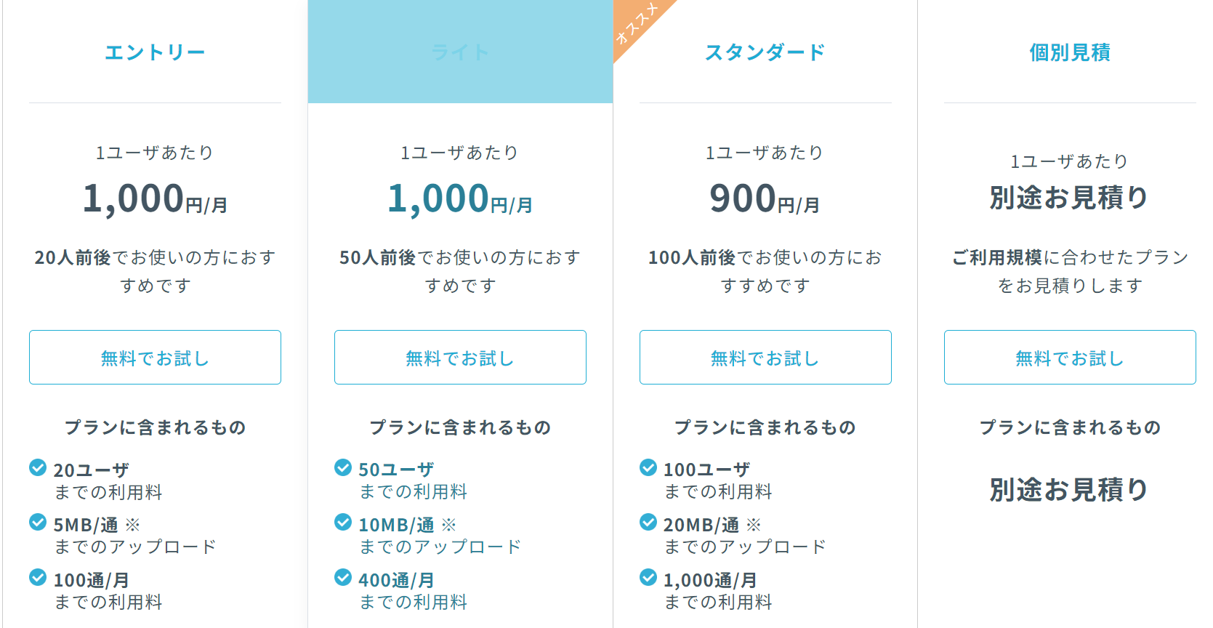
Task: Click the checkmark icon next to 5MB/通
Action: point(38,522)
